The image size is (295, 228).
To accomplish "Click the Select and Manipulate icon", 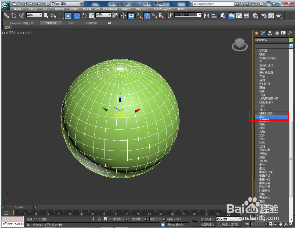I will 123,16.
